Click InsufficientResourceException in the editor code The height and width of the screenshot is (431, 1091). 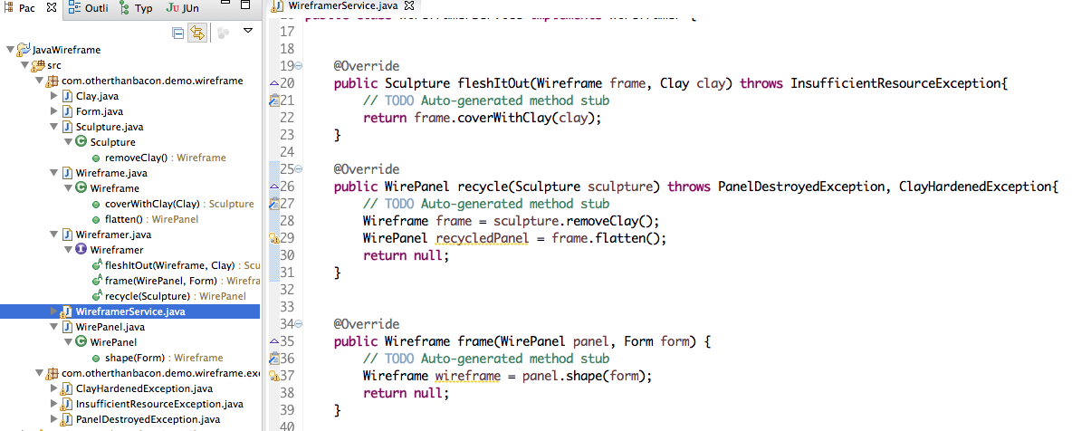pyautogui.click(x=896, y=83)
